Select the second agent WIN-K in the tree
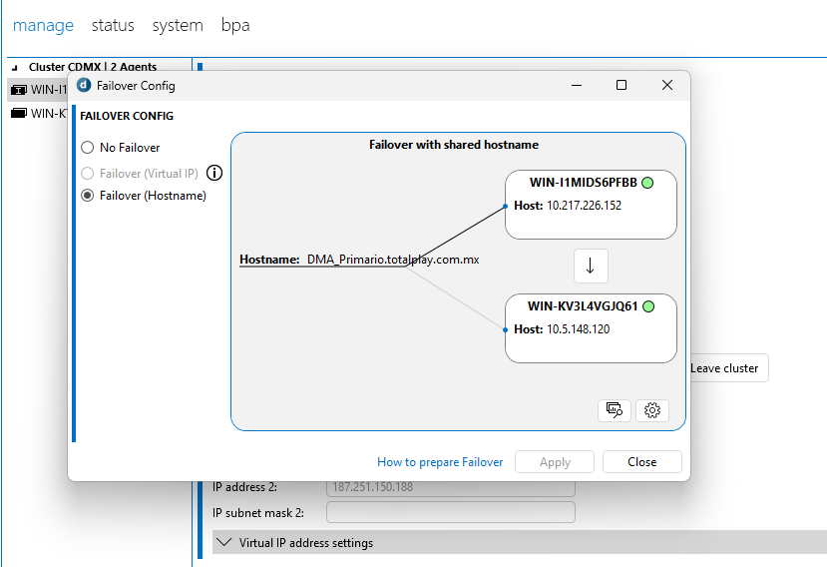The image size is (827, 567). click(x=40, y=113)
